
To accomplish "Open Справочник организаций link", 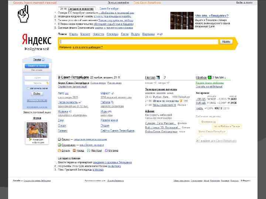I will pyautogui.click(x=72, y=87).
